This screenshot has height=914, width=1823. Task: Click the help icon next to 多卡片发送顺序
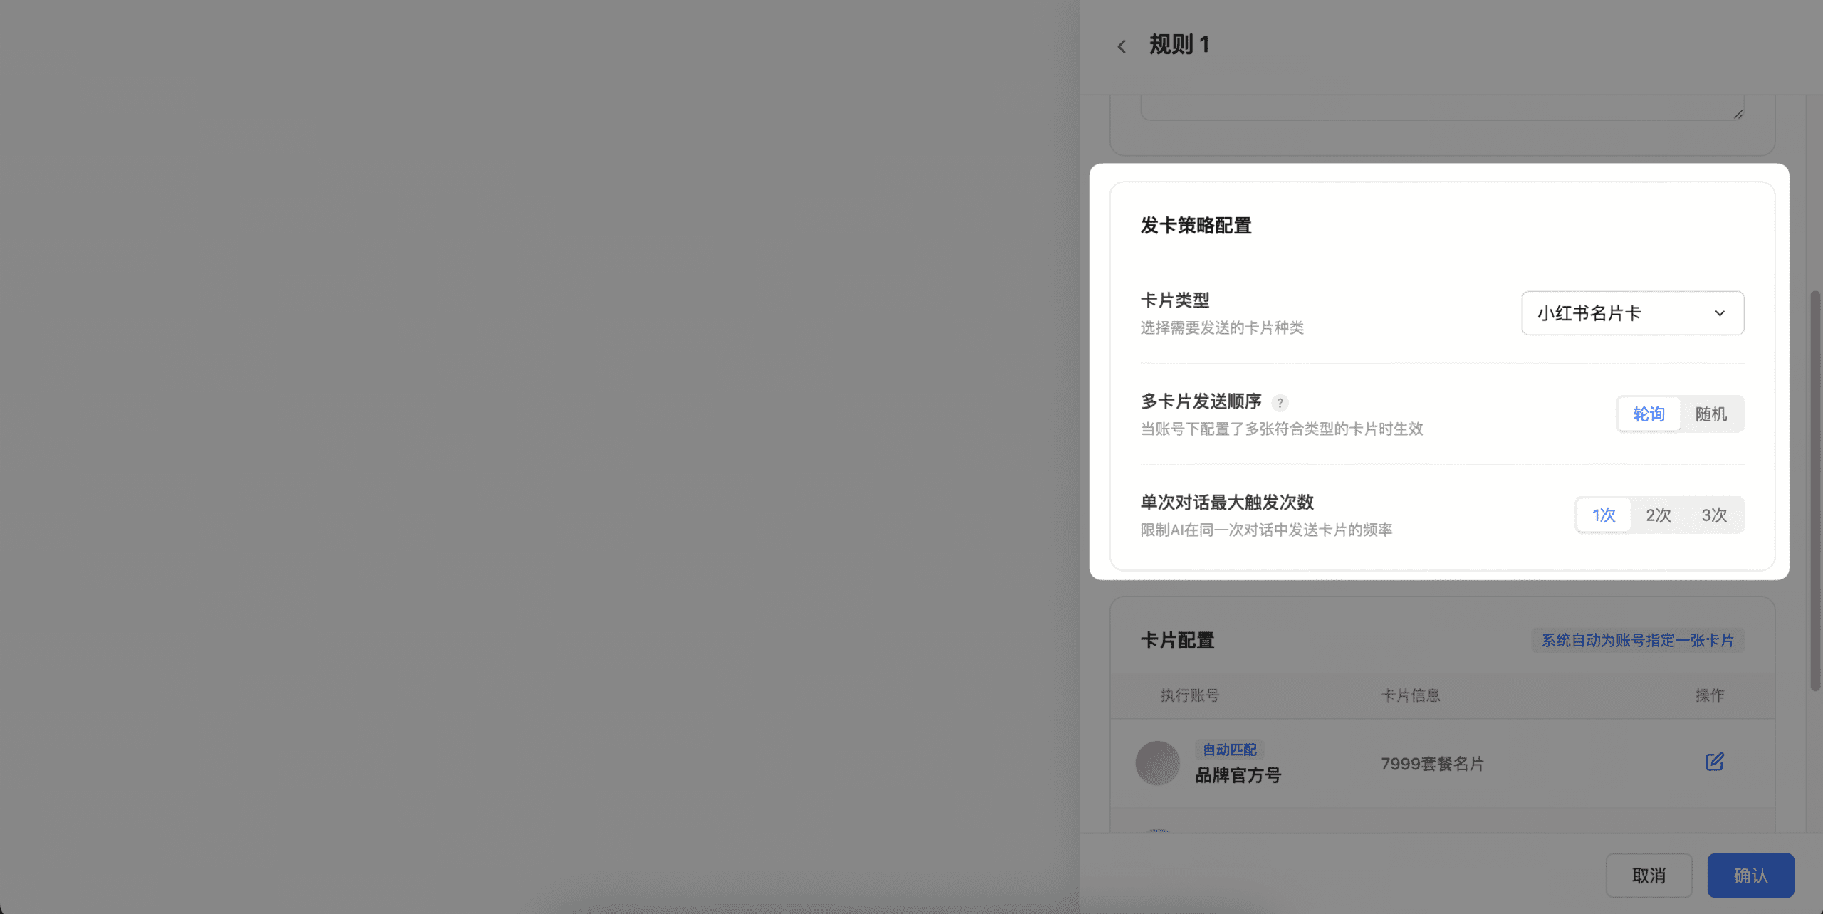1280,403
